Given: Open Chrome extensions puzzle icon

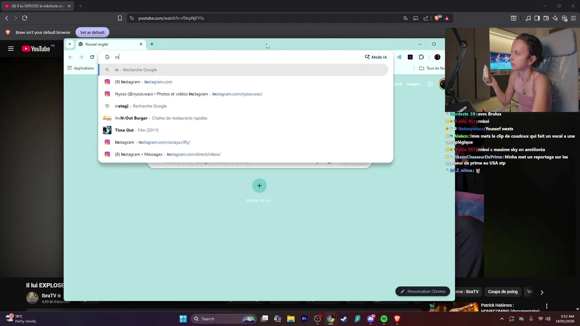Looking at the screenshot, I should click(421, 57).
